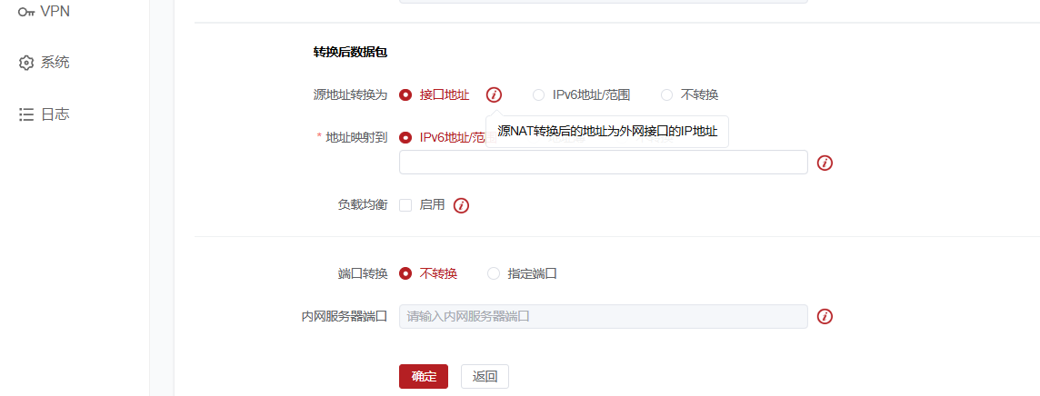Image resolution: width=1040 pixels, height=396 pixels.
Task: Focus the 地址映射到 address input box
Action: (604, 163)
